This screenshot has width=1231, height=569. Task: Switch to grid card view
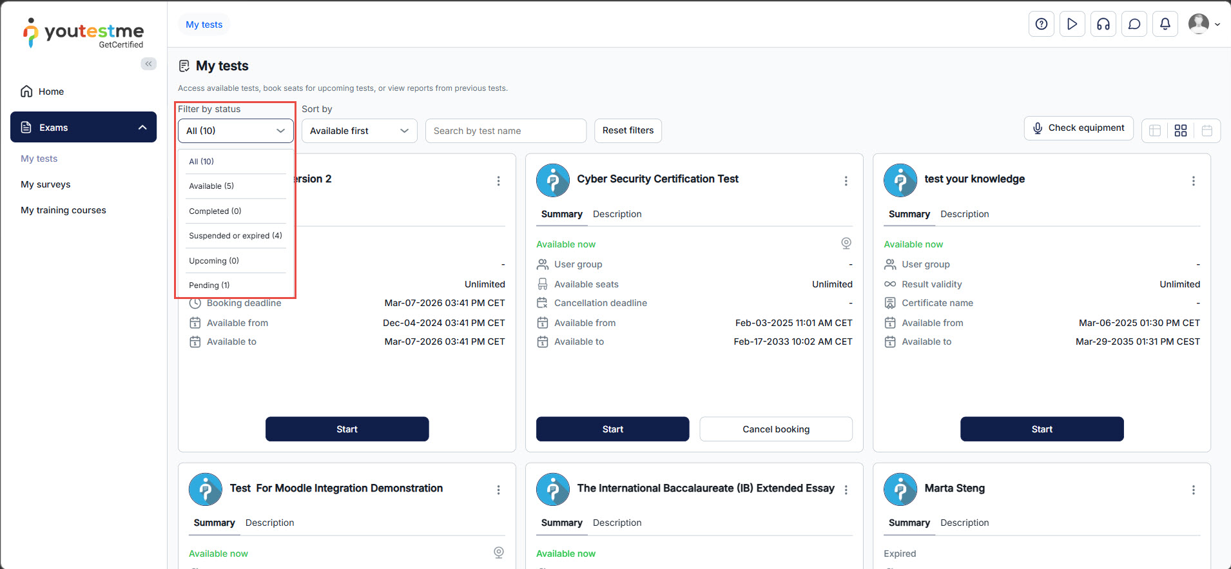(x=1180, y=131)
